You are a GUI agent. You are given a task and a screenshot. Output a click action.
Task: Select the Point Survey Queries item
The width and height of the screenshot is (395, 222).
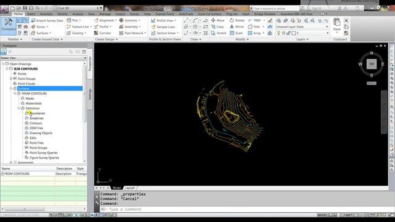click(x=43, y=152)
